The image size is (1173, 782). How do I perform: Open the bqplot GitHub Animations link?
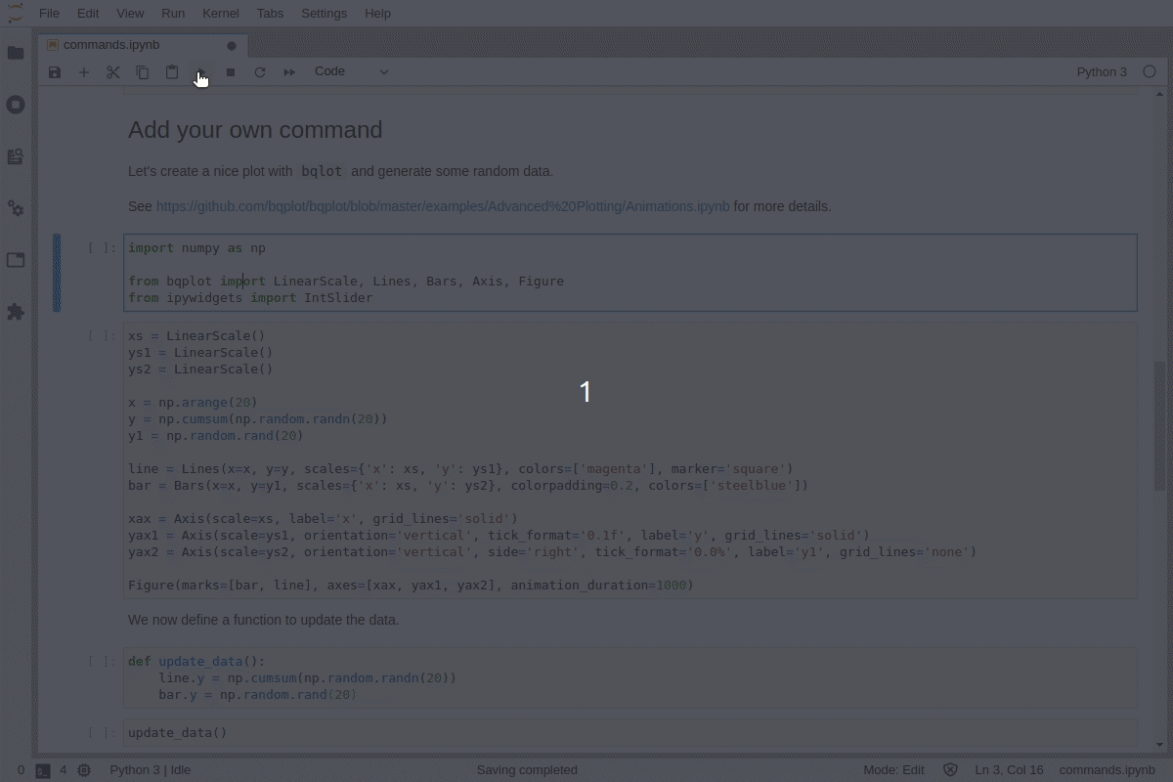pos(443,206)
